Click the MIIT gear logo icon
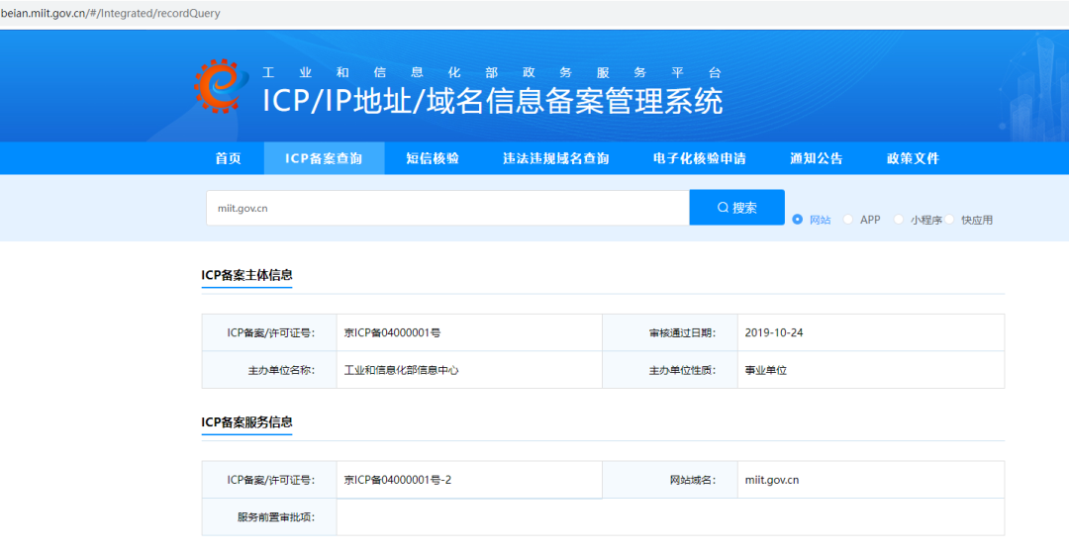 pos(221,86)
